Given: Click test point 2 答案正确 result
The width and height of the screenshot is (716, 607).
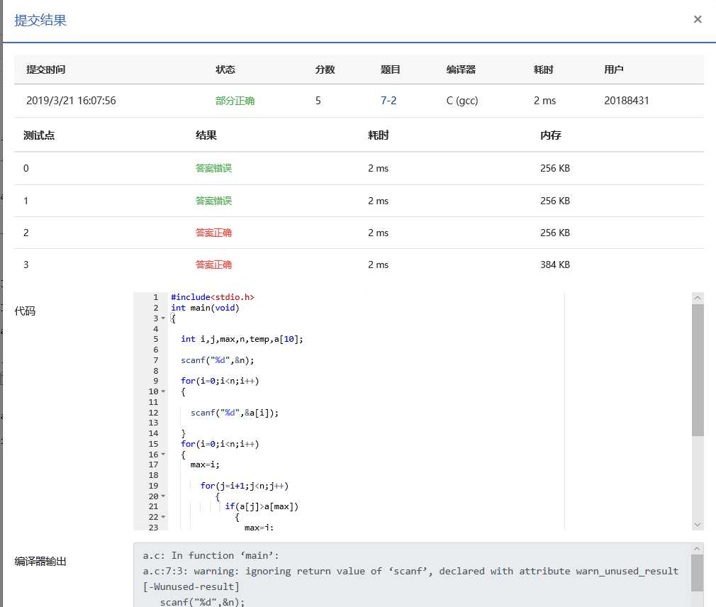Looking at the screenshot, I should tap(213, 233).
